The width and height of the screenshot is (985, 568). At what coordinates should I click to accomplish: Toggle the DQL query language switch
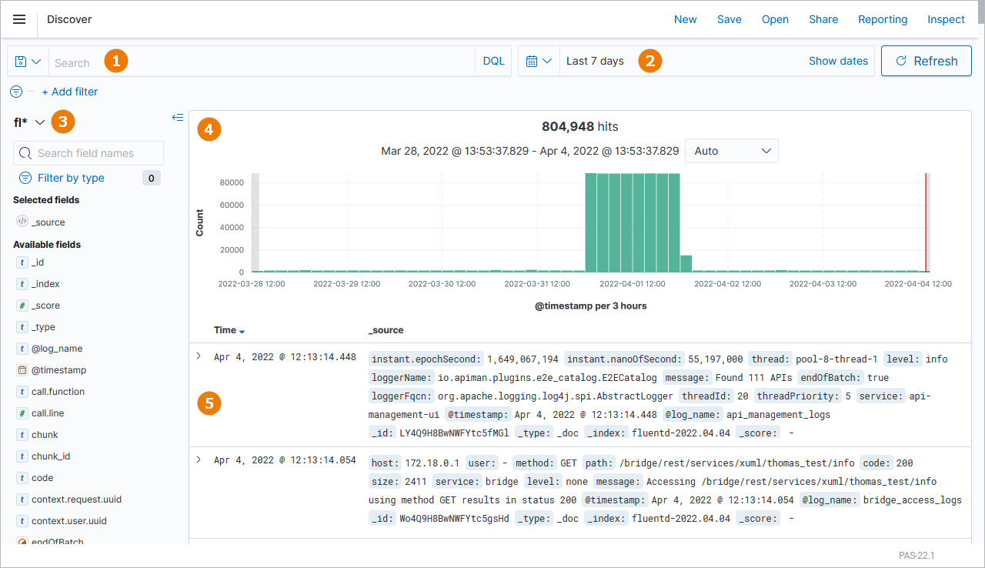(493, 62)
